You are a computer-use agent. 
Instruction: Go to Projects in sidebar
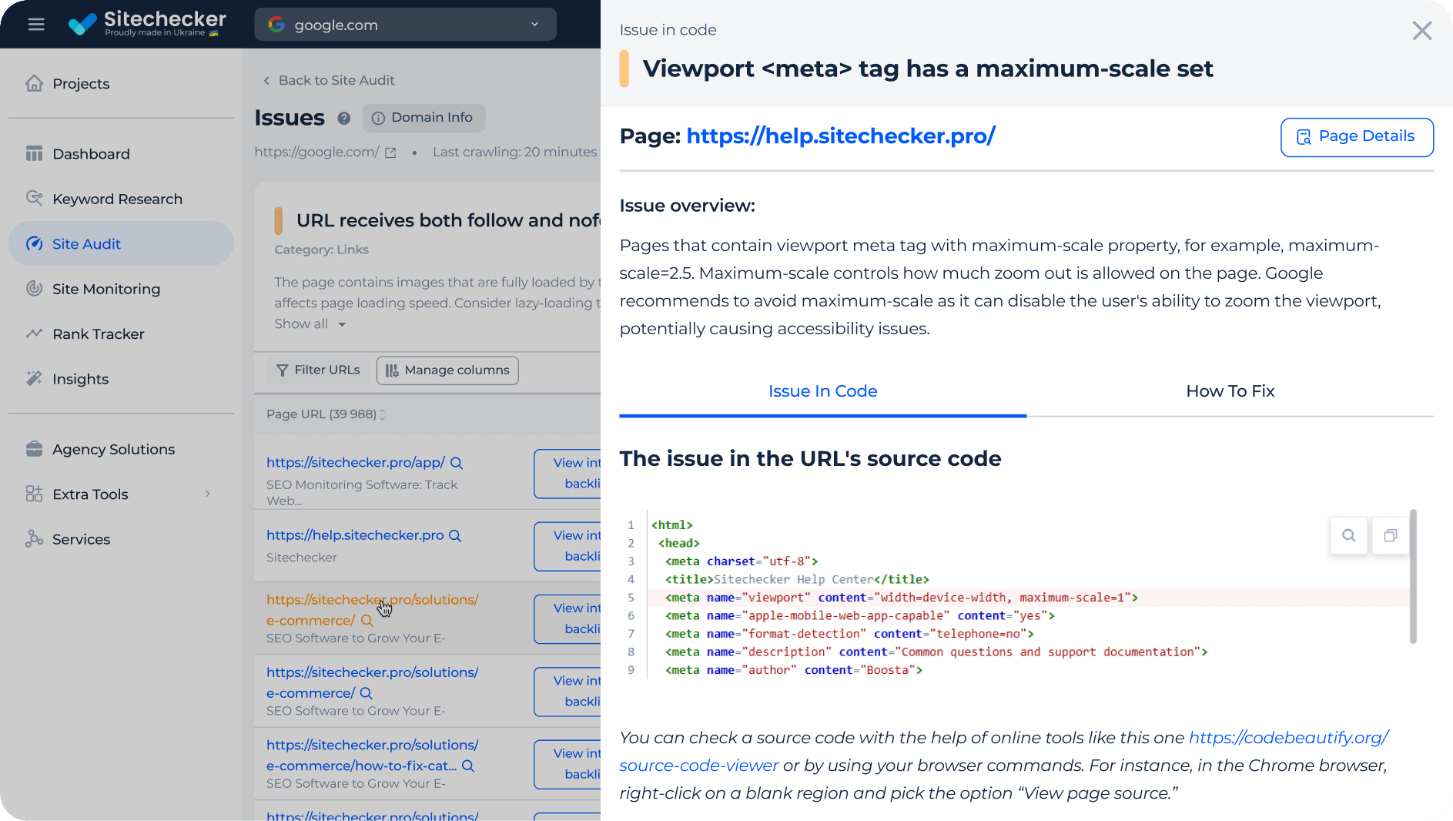[81, 83]
